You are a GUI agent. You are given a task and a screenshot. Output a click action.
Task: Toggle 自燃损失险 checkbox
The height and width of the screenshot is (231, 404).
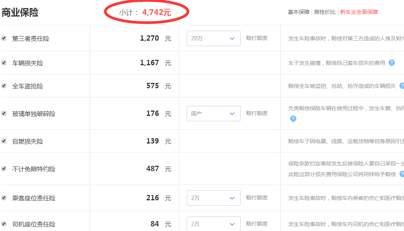coord(4,141)
